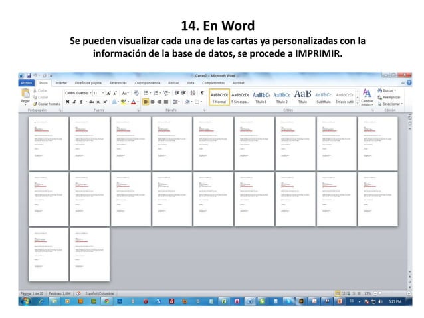
Task: Click the Reemplazar command
Action: tap(389, 97)
